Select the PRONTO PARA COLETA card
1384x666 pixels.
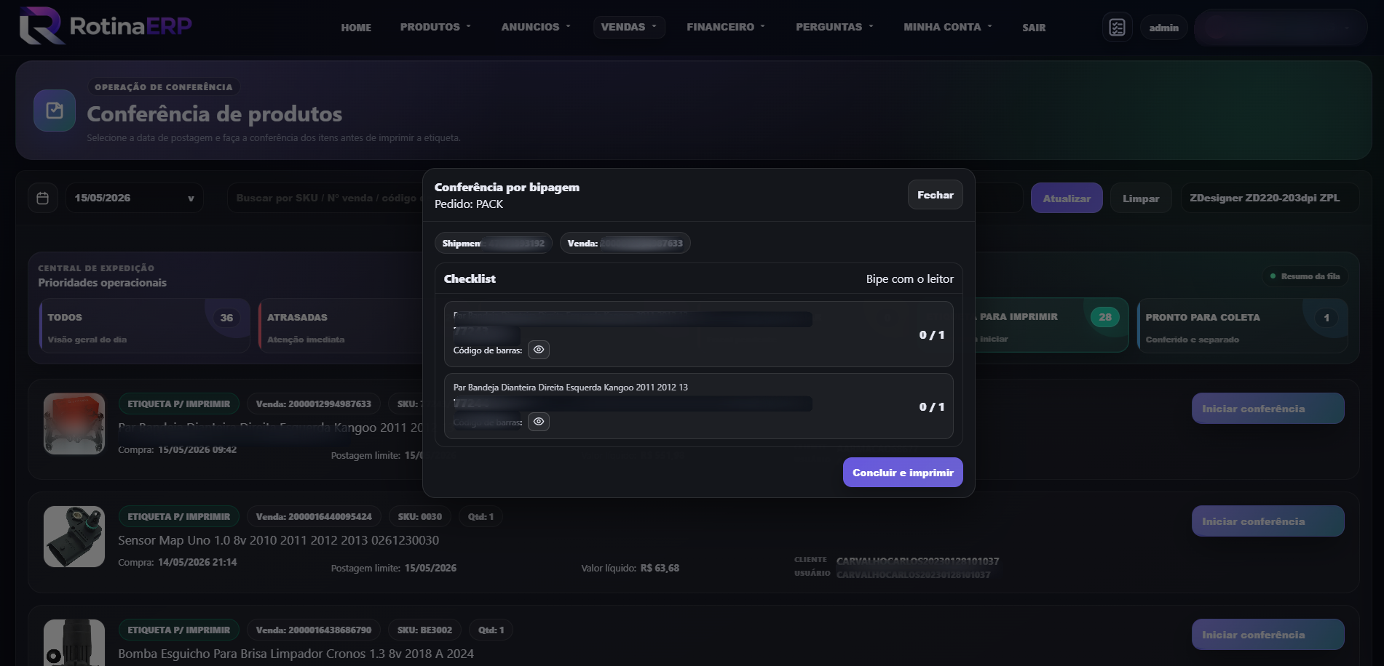point(1242,326)
